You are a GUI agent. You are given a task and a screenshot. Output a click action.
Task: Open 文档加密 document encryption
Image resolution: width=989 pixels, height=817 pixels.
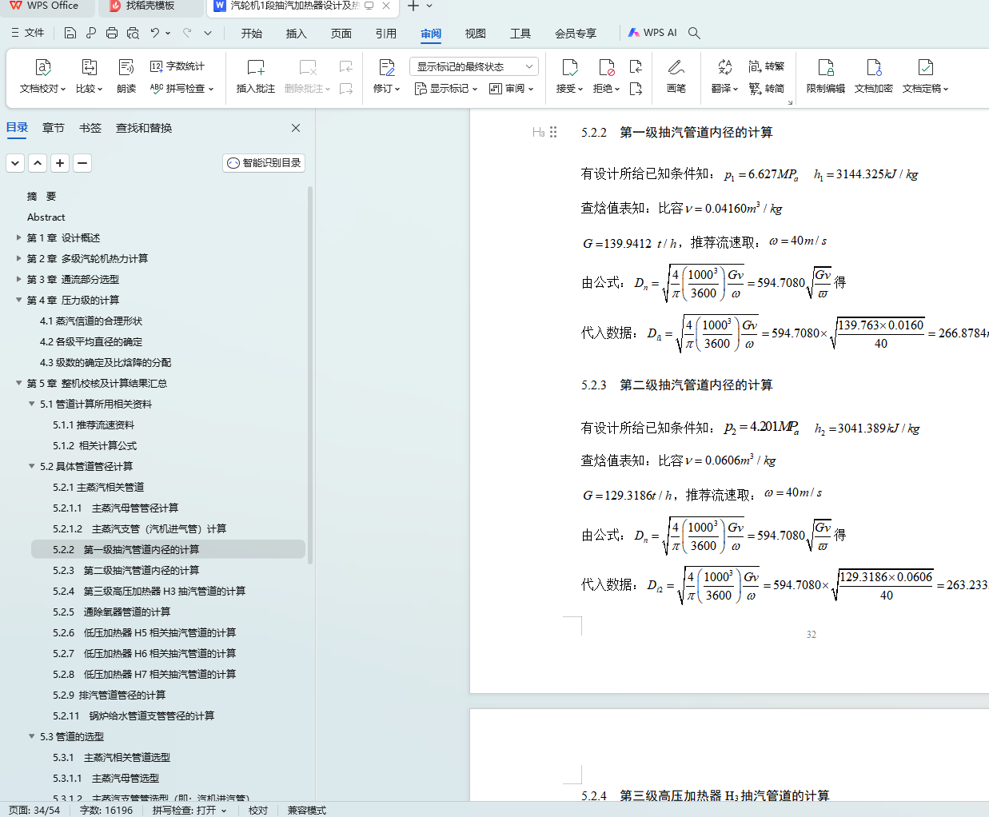[x=874, y=77]
